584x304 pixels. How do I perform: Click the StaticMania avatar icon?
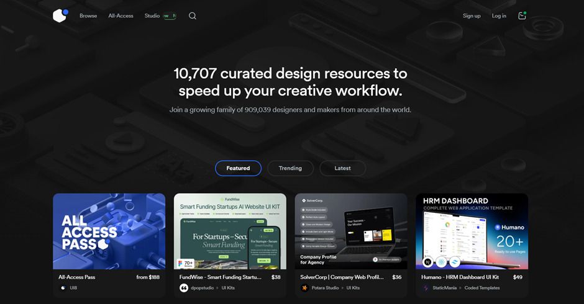tap(426, 288)
